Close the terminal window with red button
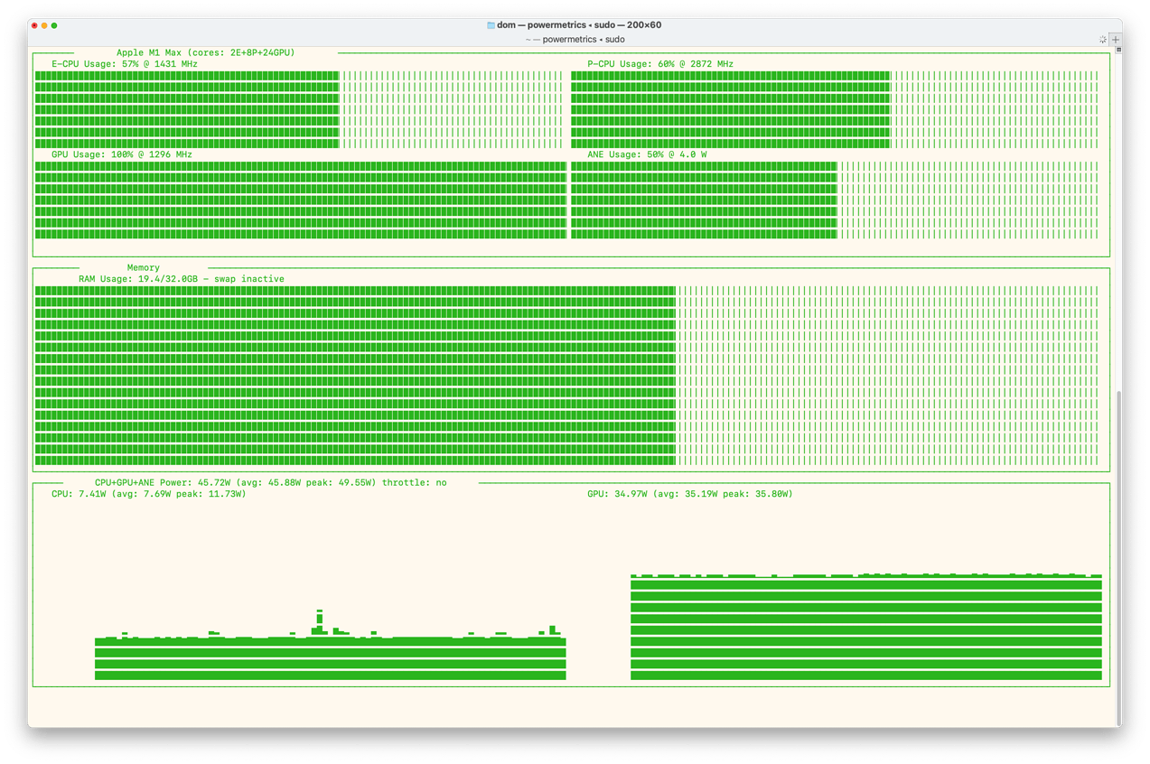The height and width of the screenshot is (764, 1150). tap(35, 25)
